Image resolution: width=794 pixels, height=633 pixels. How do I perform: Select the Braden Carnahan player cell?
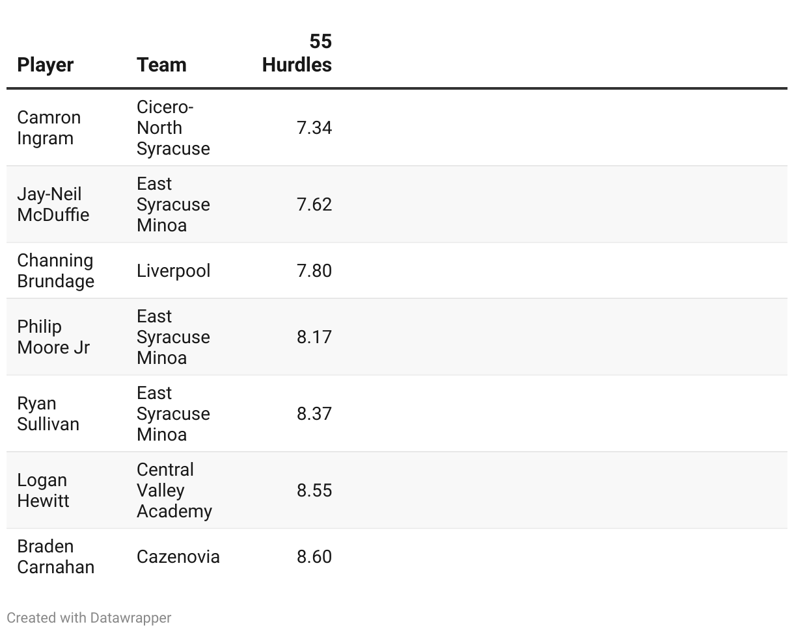(56, 557)
